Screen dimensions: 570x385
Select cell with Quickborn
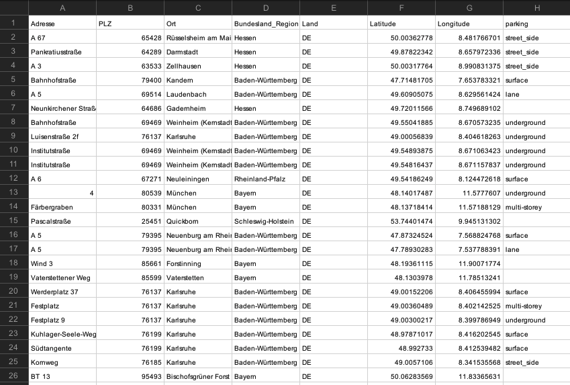point(198,221)
